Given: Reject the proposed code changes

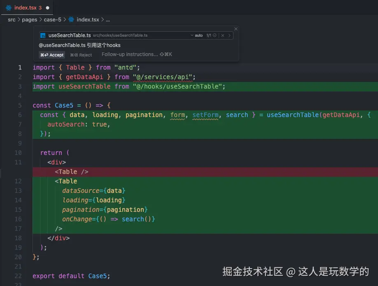Looking at the screenshot, I should pyautogui.click(x=81, y=55).
